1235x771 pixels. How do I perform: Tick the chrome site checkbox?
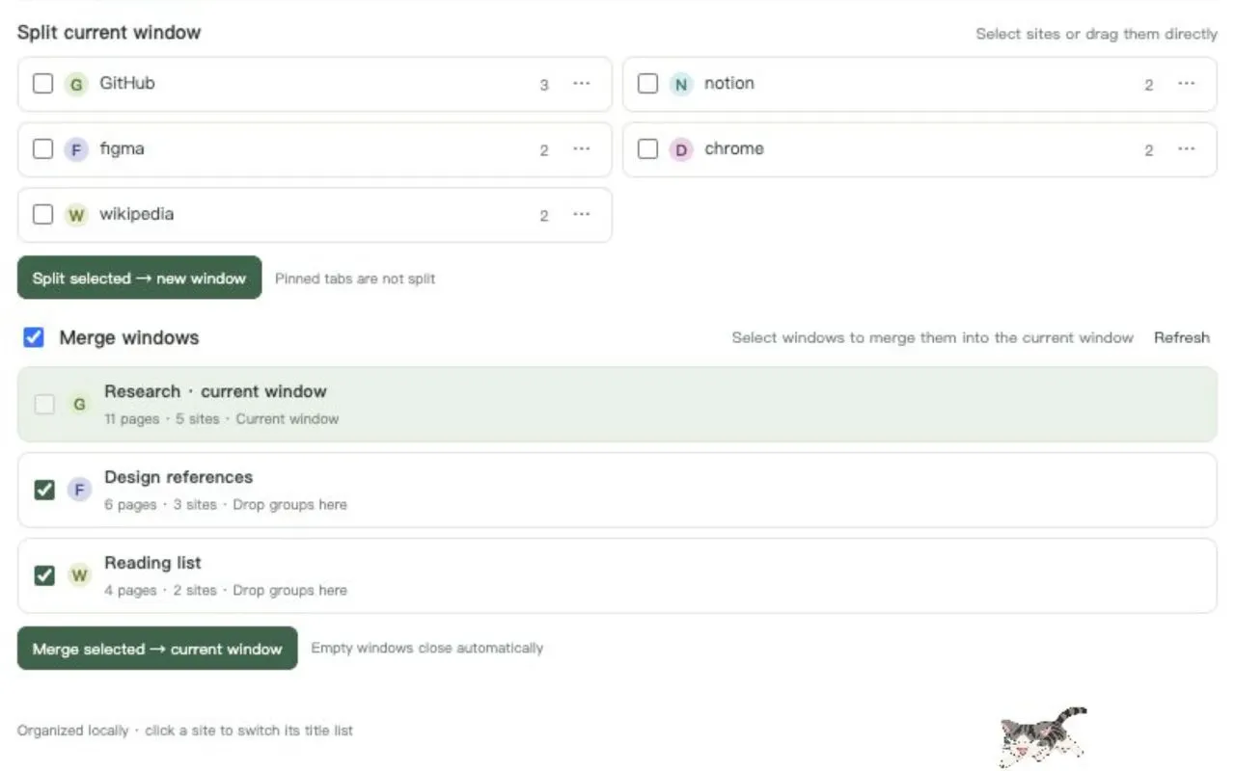tap(648, 149)
